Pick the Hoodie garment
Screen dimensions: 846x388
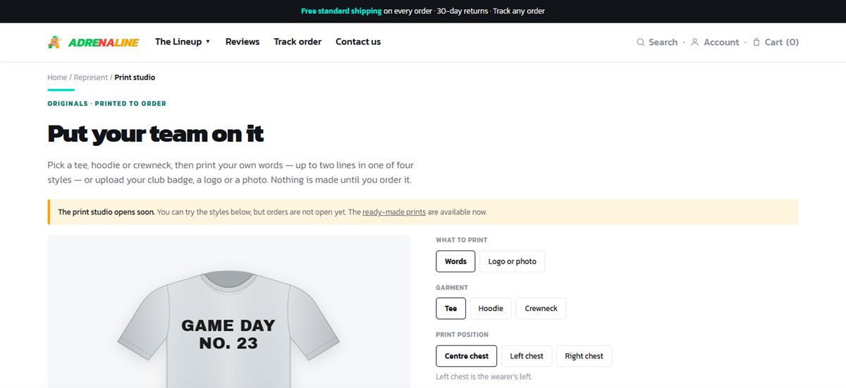(x=491, y=308)
